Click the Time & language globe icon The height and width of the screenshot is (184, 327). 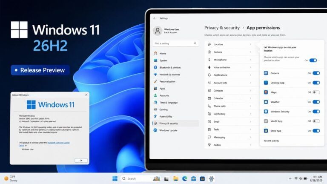click(x=155, y=102)
